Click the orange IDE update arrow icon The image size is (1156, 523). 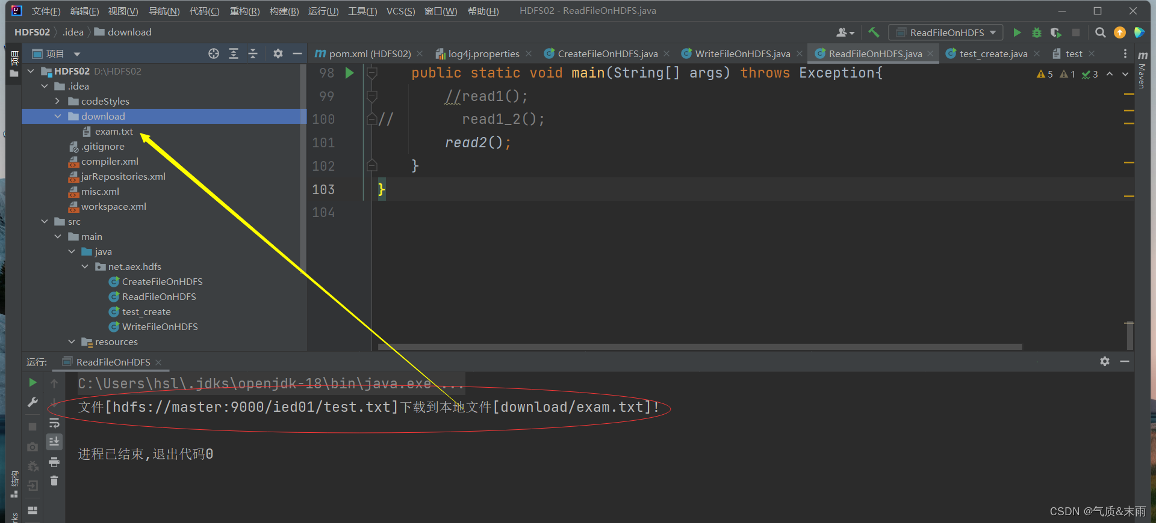(1120, 32)
